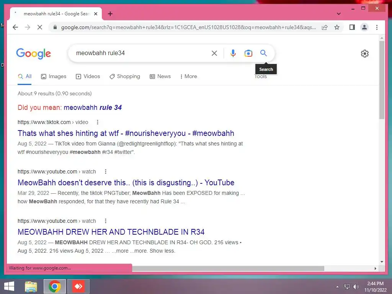Click the suggested spelling meowbahh rule 34

[93, 108]
